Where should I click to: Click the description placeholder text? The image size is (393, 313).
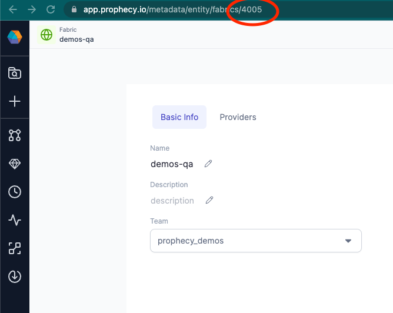coord(172,201)
